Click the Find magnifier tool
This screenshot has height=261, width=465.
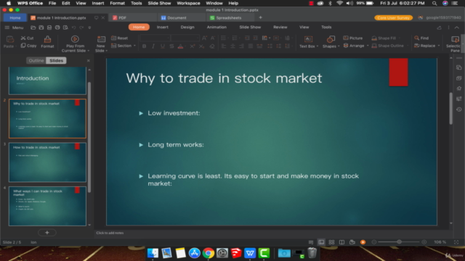tap(421, 38)
